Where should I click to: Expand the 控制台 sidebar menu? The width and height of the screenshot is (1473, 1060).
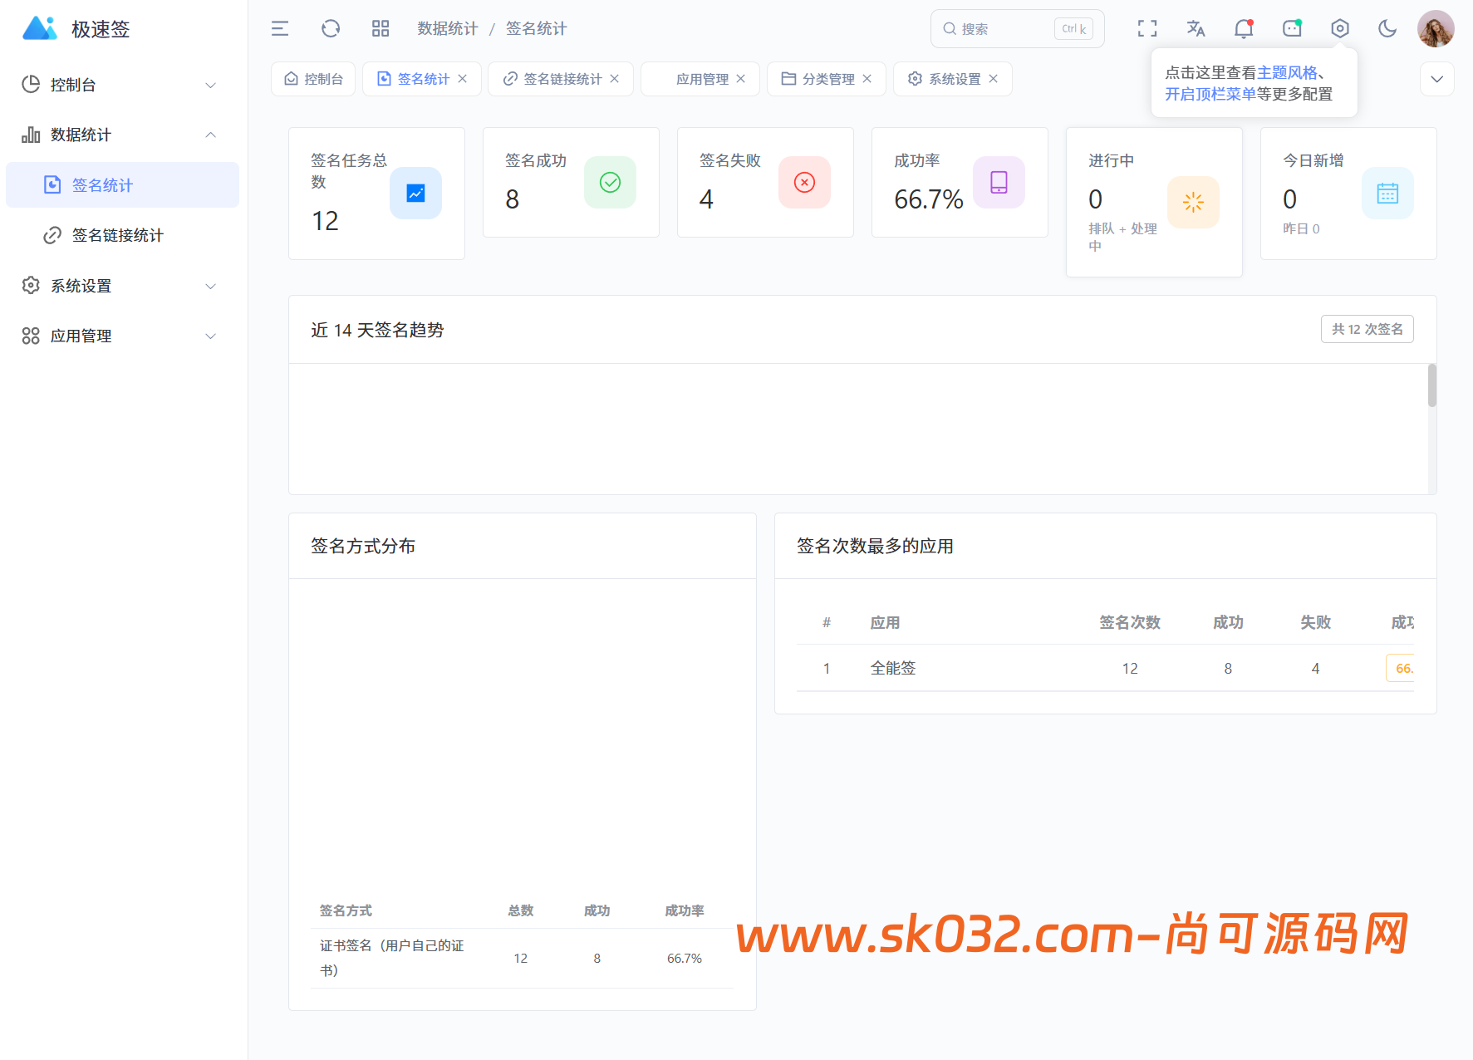pyautogui.click(x=122, y=85)
